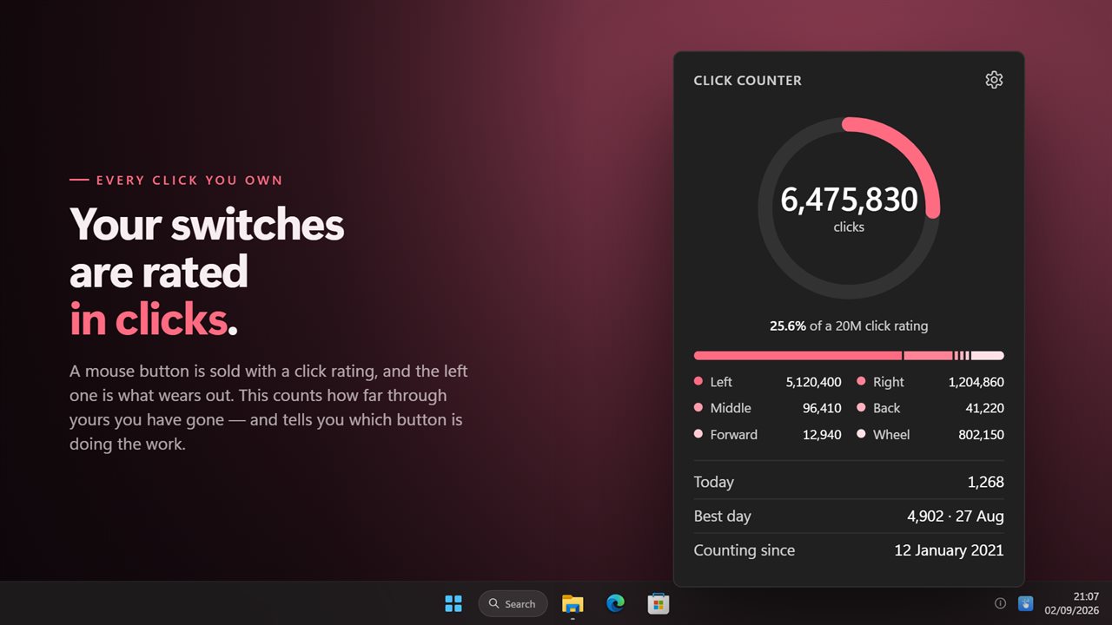Click the Back button color dot

tap(862, 408)
